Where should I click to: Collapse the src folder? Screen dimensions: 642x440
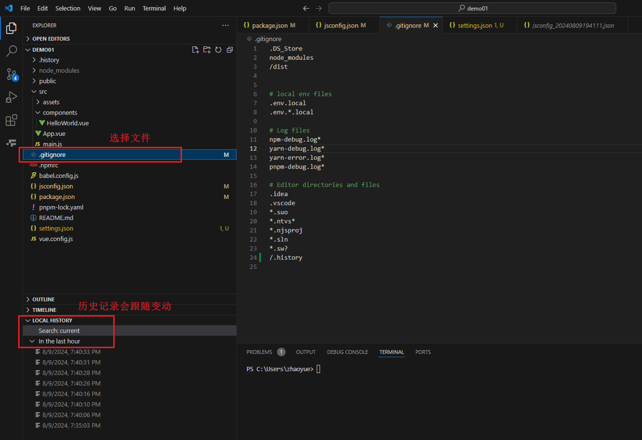click(34, 91)
